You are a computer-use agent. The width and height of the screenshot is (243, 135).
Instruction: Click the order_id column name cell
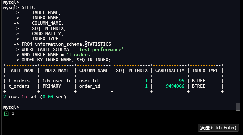[90, 86]
